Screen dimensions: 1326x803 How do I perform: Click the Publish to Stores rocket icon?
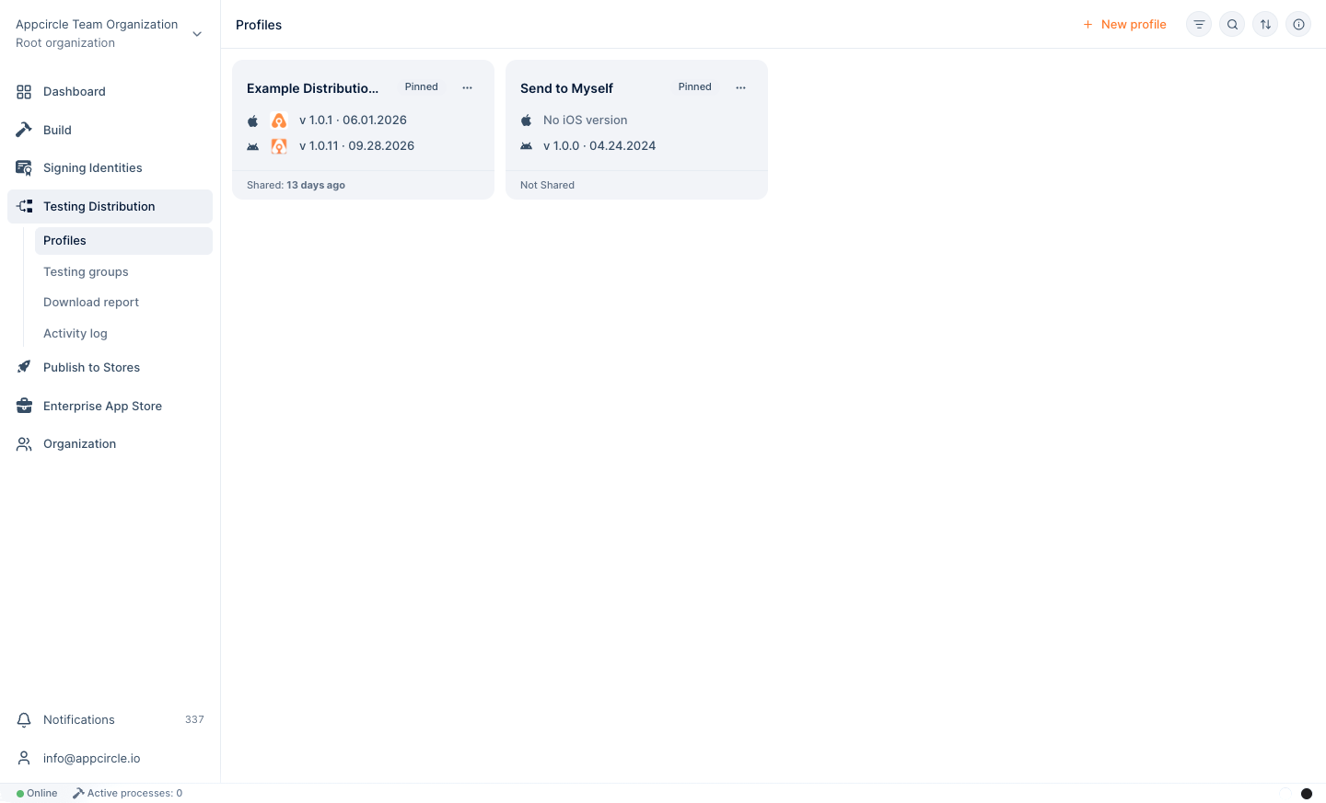click(x=24, y=367)
